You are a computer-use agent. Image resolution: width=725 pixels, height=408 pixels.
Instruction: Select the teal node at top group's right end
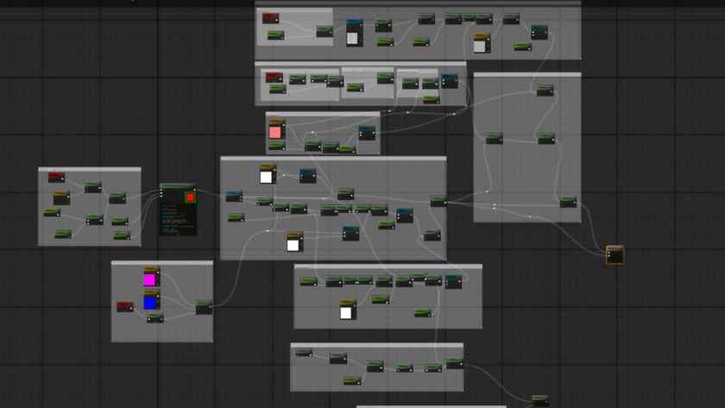tap(539, 32)
